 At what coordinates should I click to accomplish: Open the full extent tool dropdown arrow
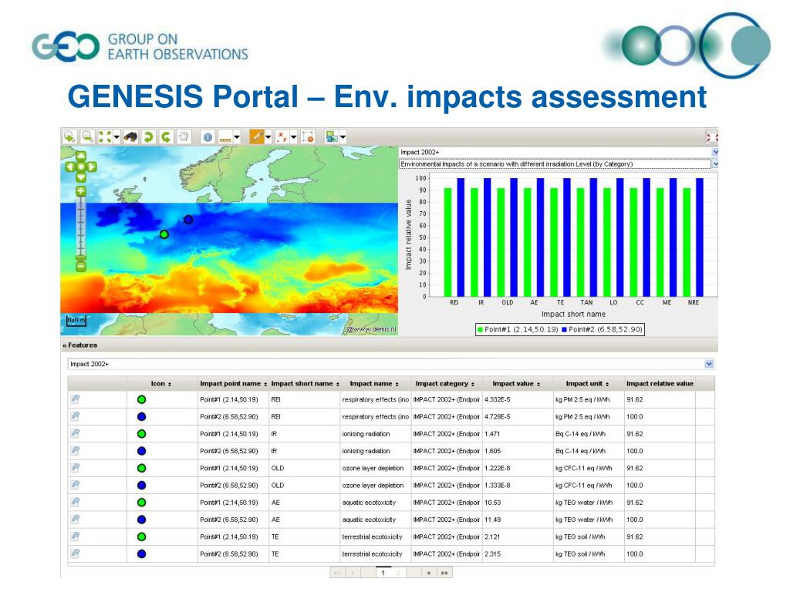click(x=116, y=137)
